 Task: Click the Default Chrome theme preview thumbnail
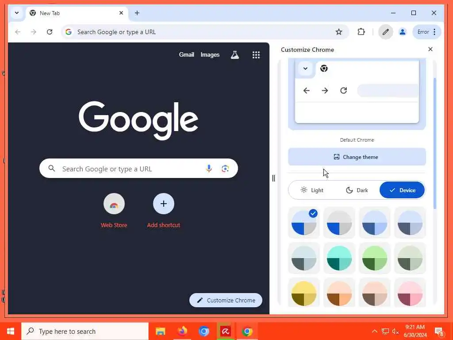(357, 94)
